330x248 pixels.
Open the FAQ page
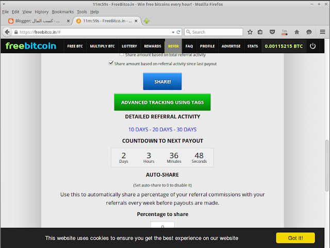click(x=189, y=46)
